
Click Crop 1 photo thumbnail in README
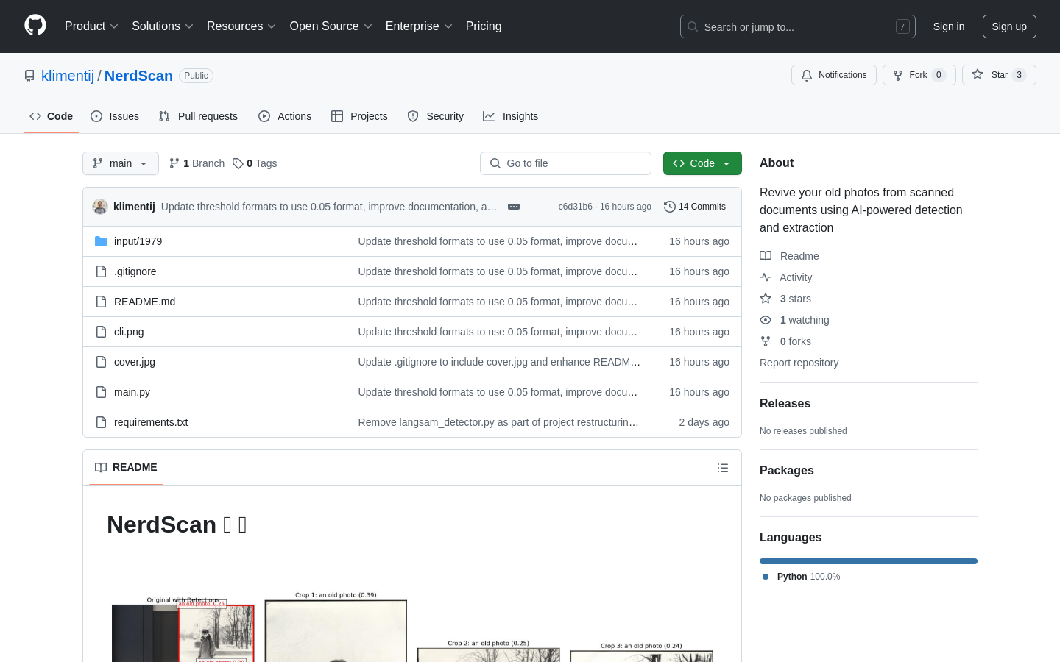(336, 631)
